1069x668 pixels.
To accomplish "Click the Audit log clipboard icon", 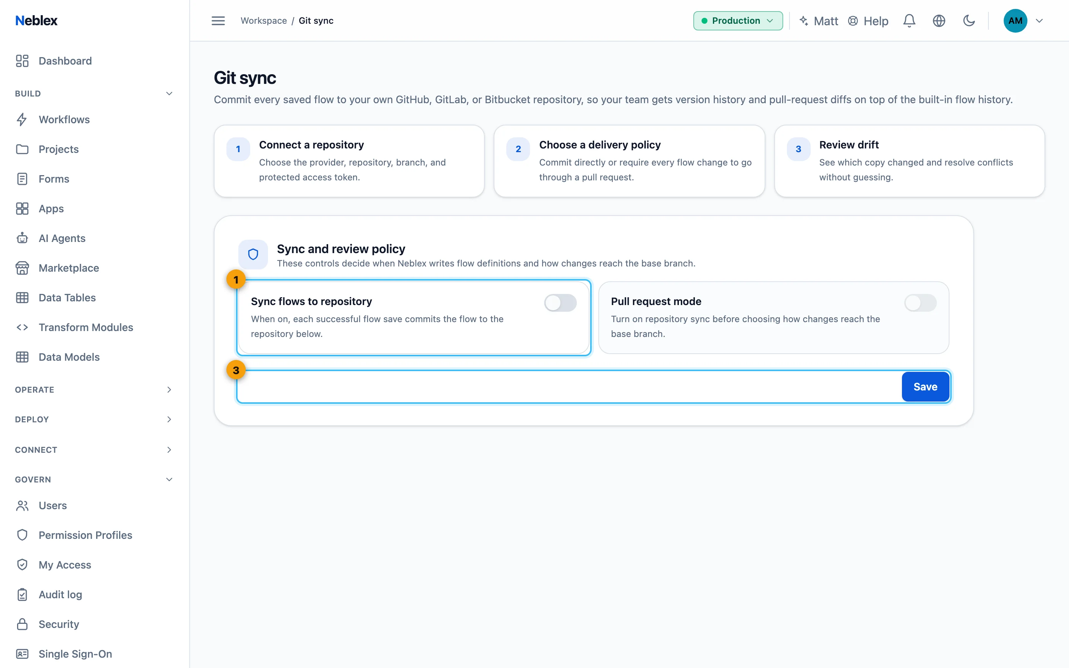I will point(22,595).
